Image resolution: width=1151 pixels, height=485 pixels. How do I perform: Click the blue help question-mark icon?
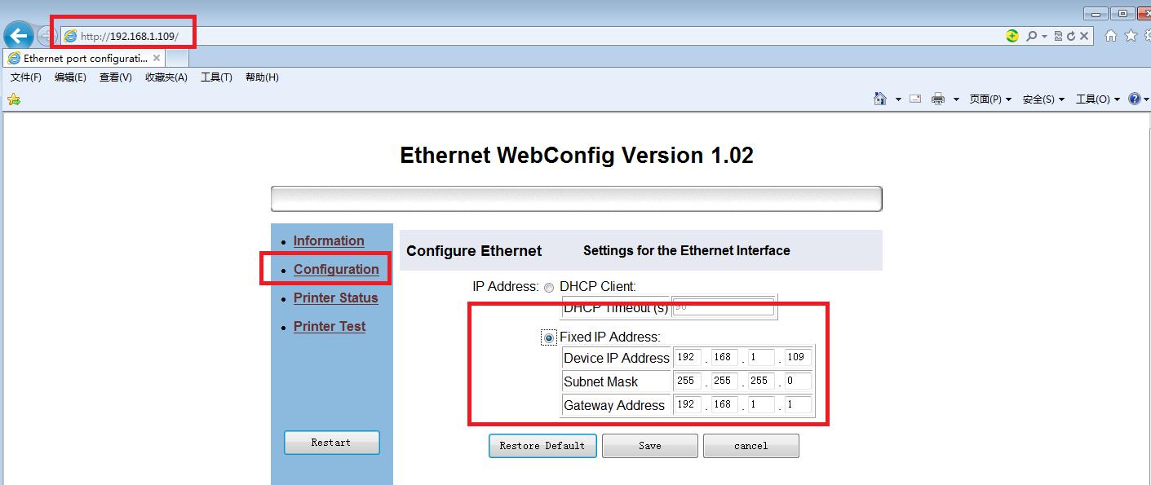click(x=1134, y=99)
